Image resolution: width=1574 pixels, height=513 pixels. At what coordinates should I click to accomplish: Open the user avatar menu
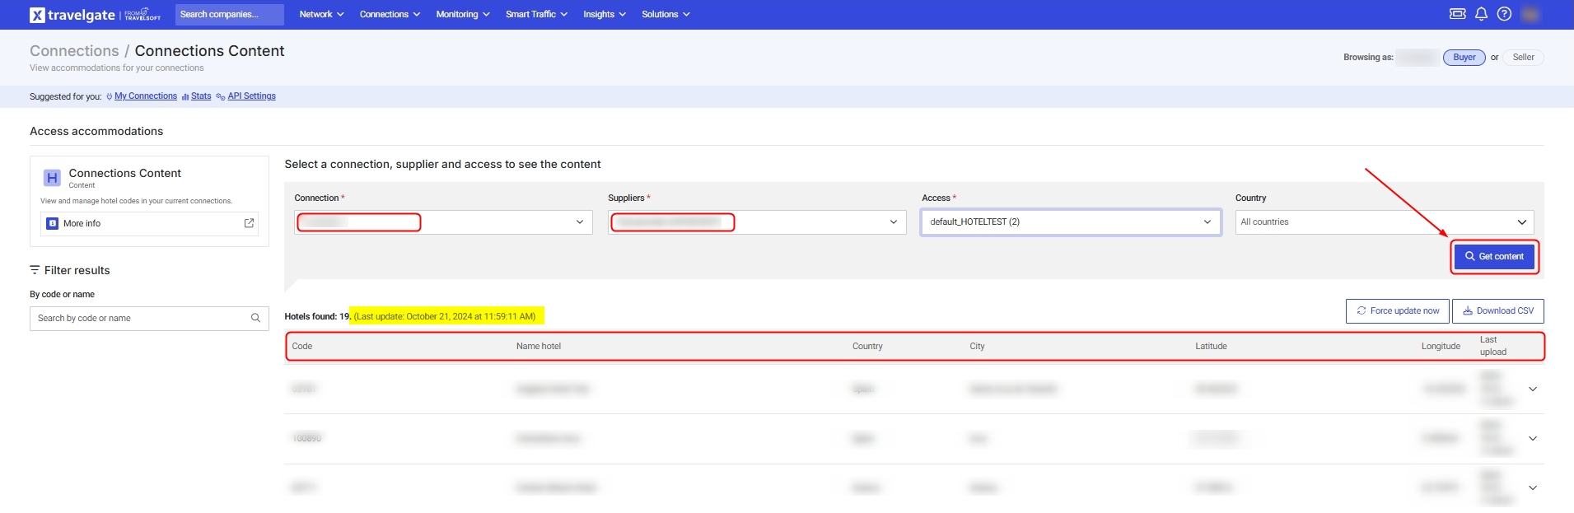click(x=1530, y=14)
